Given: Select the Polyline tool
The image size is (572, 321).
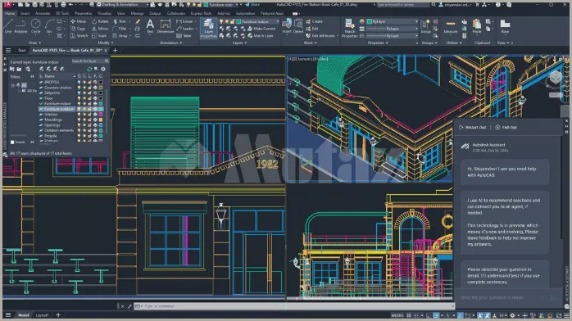Looking at the screenshot, I should [20, 26].
